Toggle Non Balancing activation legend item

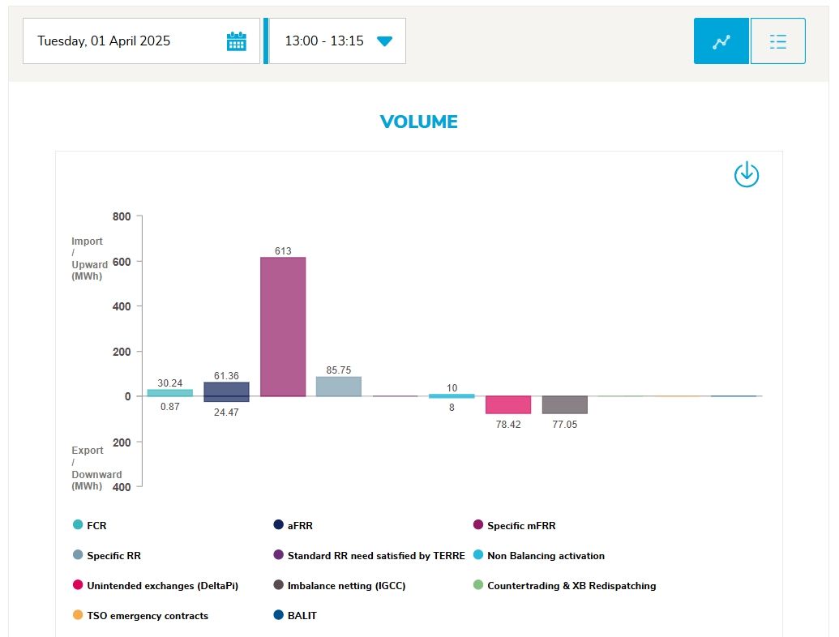[545, 556]
